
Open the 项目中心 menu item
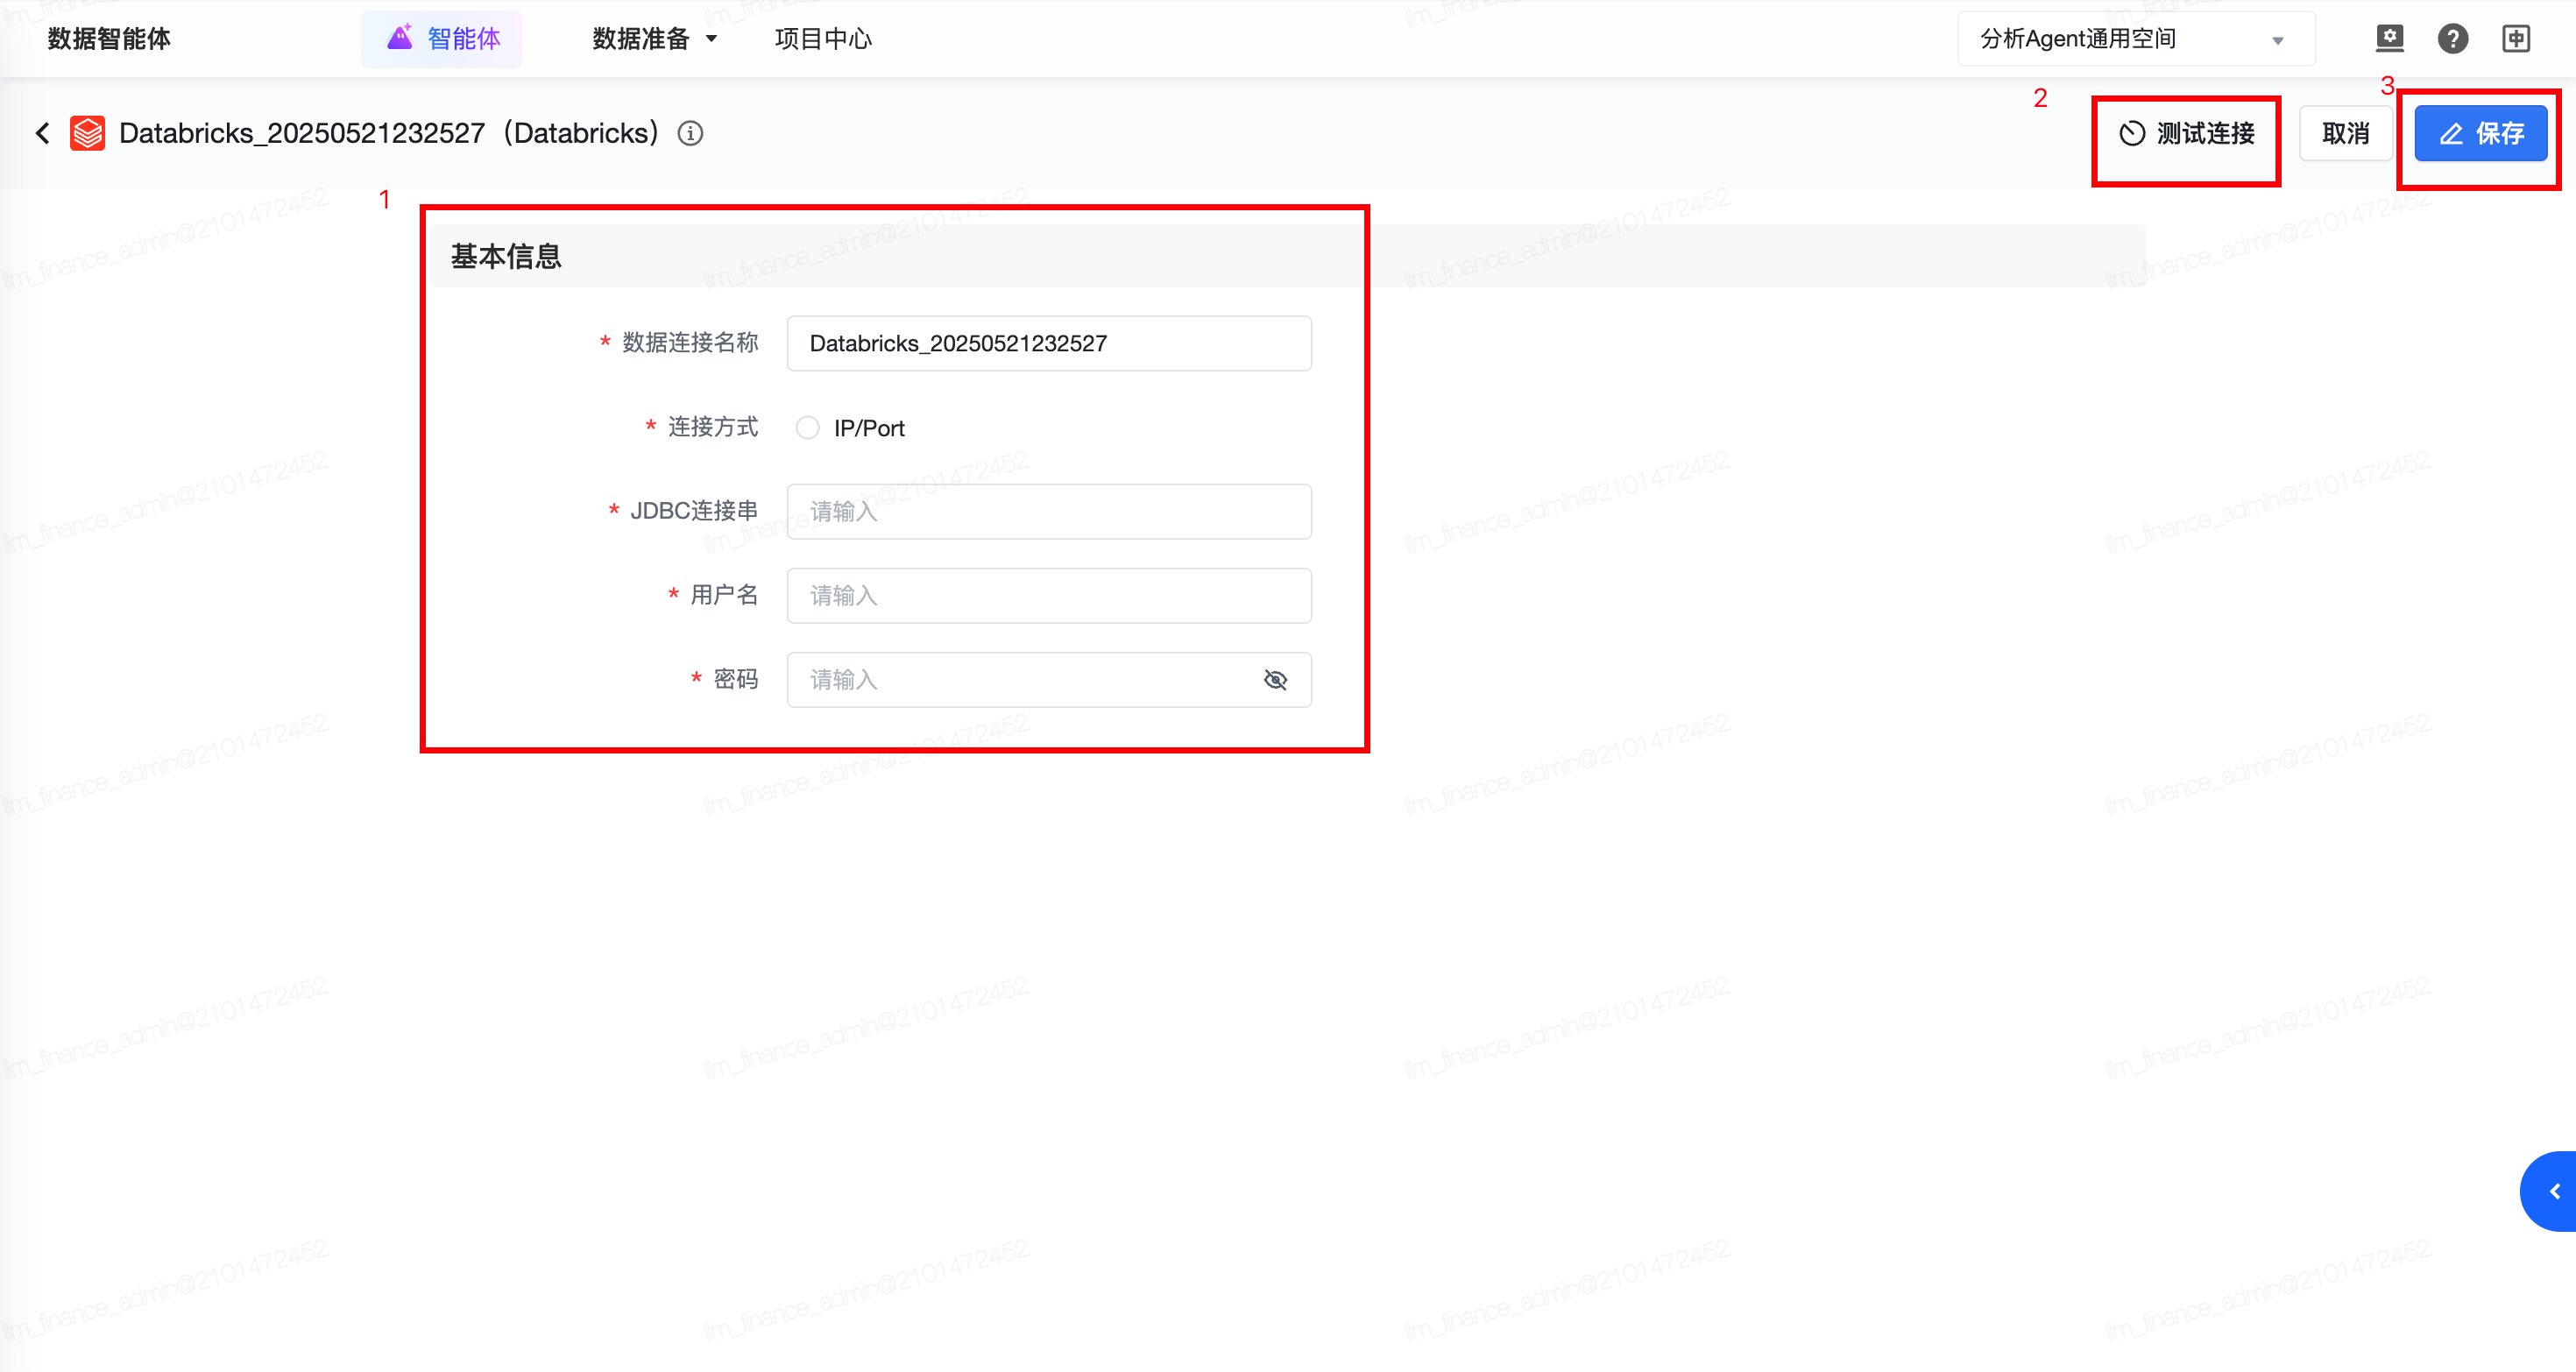click(x=823, y=39)
